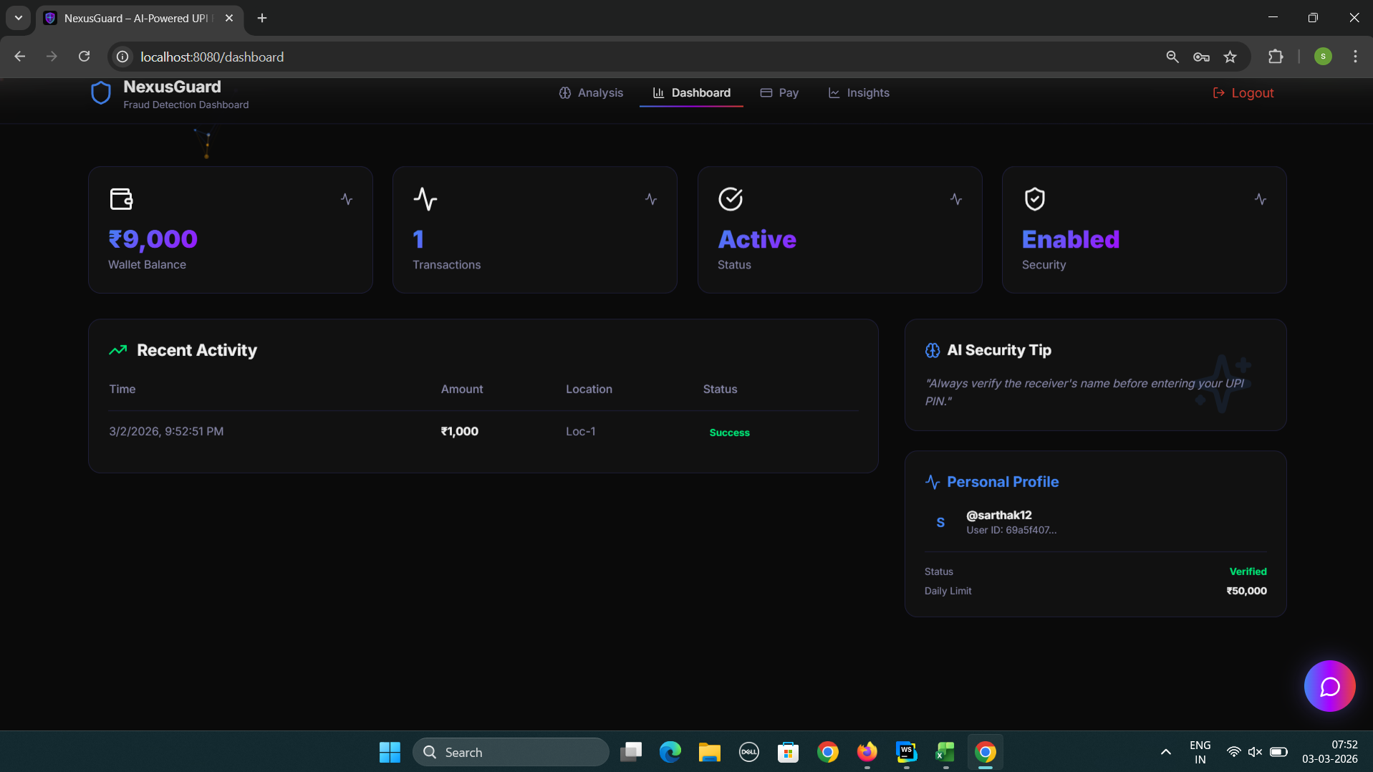Select the recent ₹1,000 transaction row

[x=483, y=431]
